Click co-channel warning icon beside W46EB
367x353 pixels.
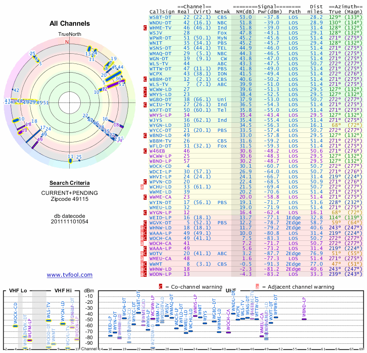click(x=145, y=151)
